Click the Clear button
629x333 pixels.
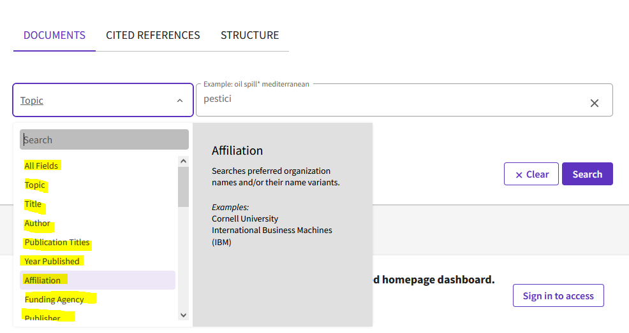531,174
